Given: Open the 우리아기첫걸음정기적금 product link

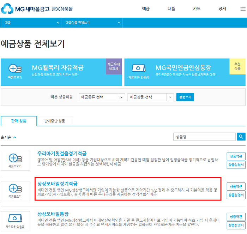Looking at the screenshot, I should [x=62, y=154].
